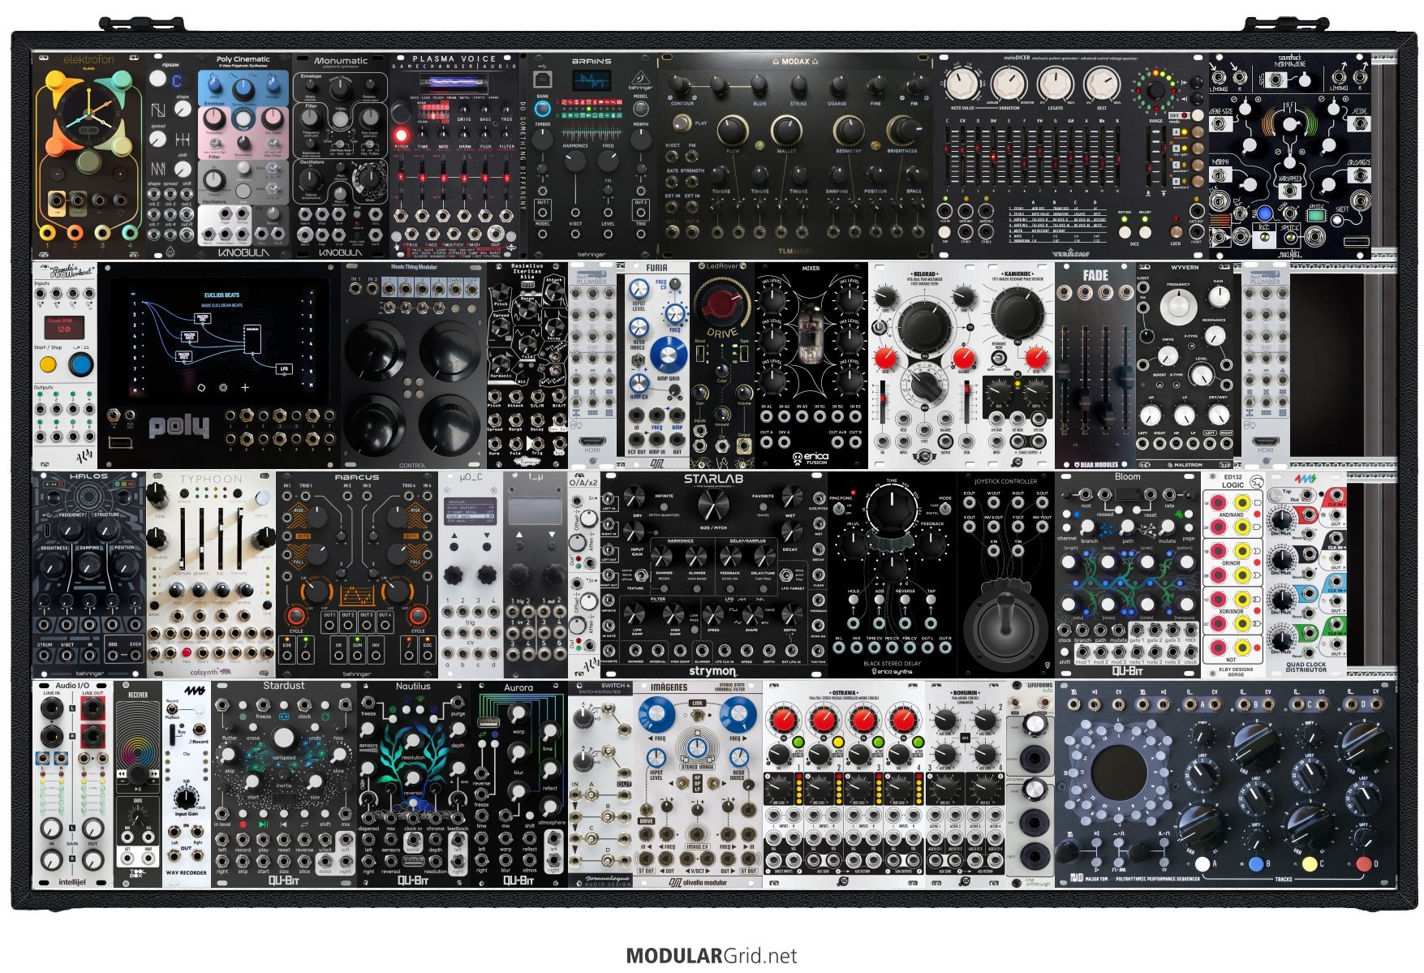The width and height of the screenshot is (1424, 973).
Task: Toggle the Play button on MODAX
Action: [682, 123]
